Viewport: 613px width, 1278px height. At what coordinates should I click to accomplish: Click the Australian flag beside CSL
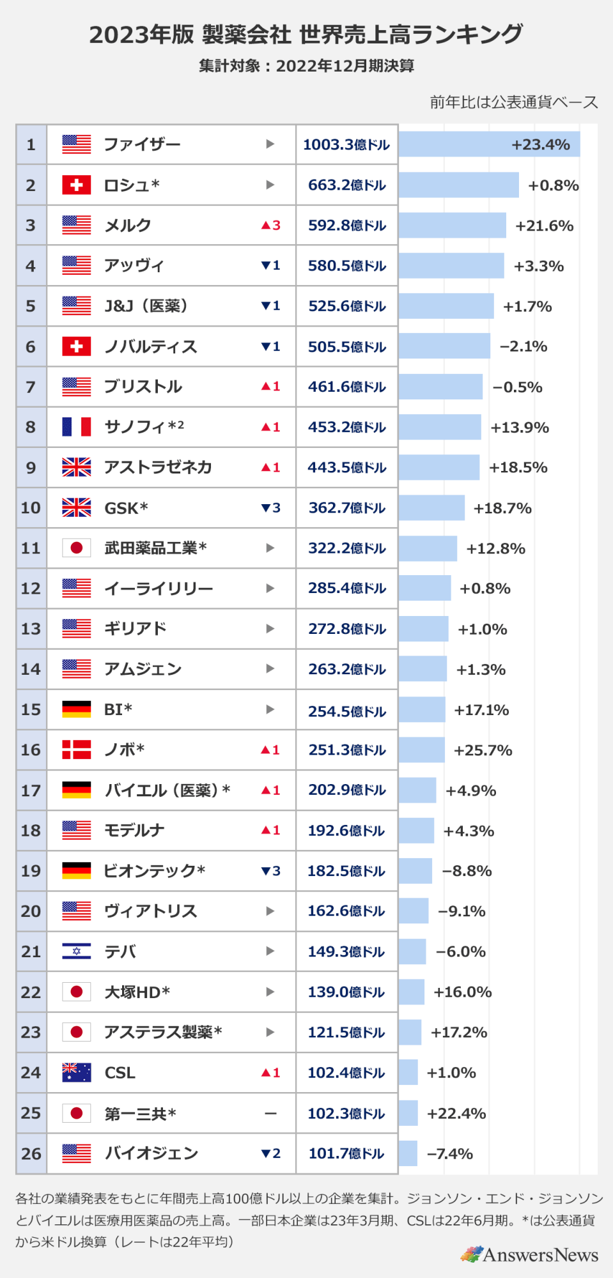(x=76, y=1072)
